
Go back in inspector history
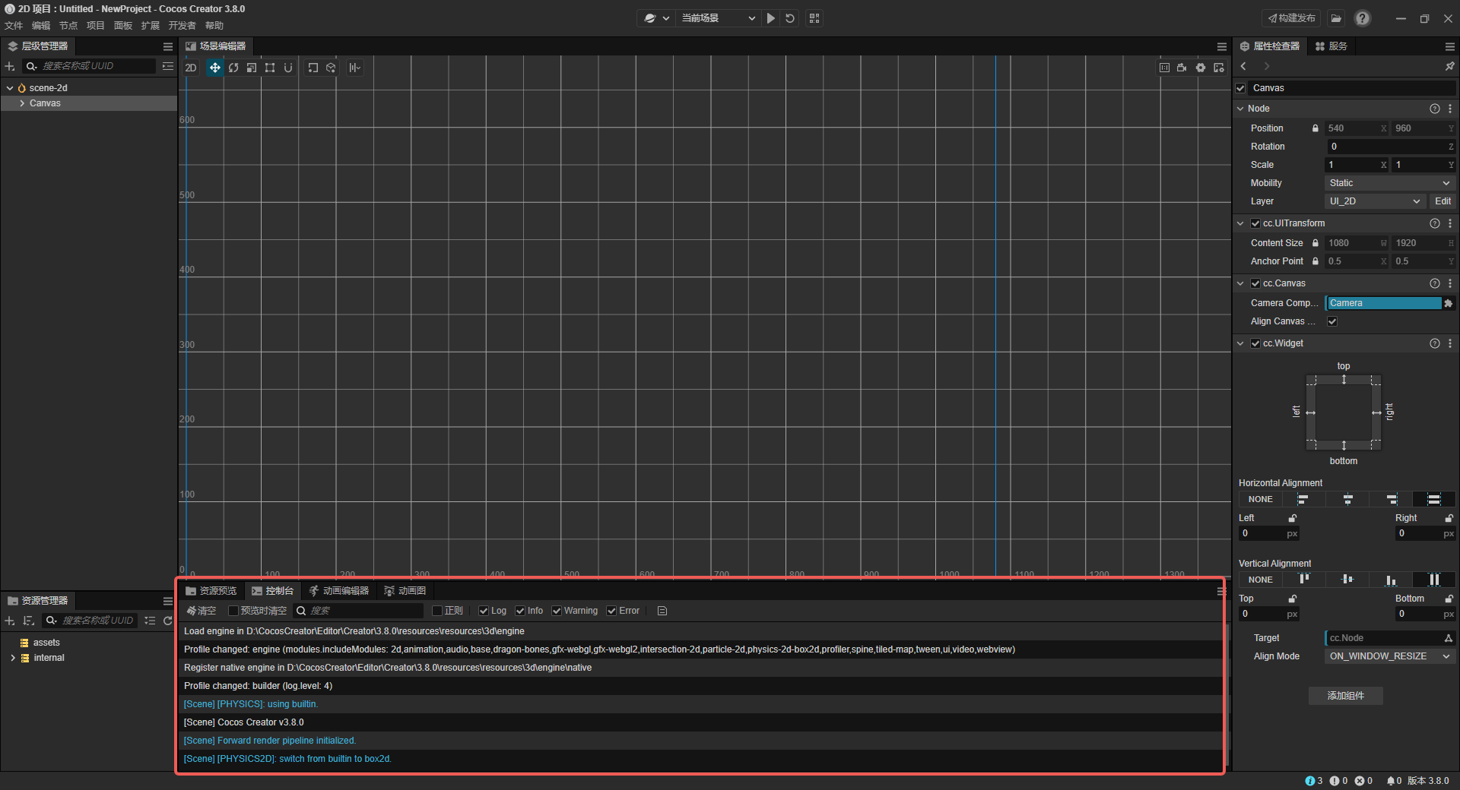point(1244,67)
